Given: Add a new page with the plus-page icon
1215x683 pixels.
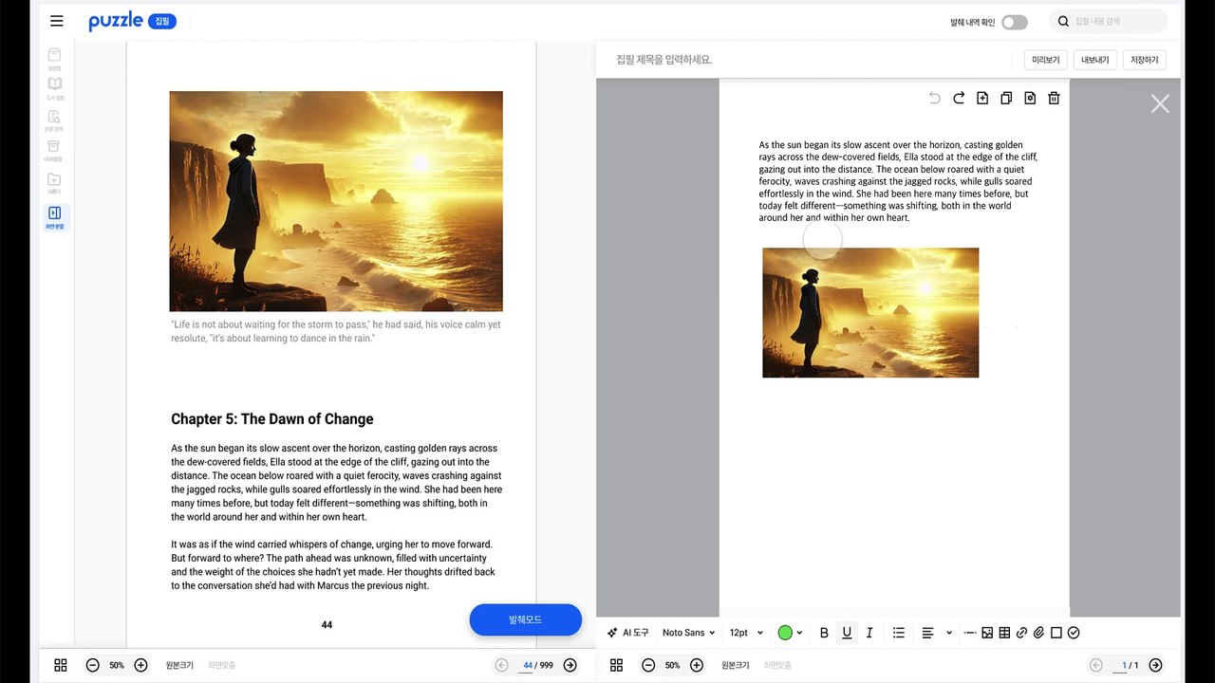Looking at the screenshot, I should click(x=982, y=98).
